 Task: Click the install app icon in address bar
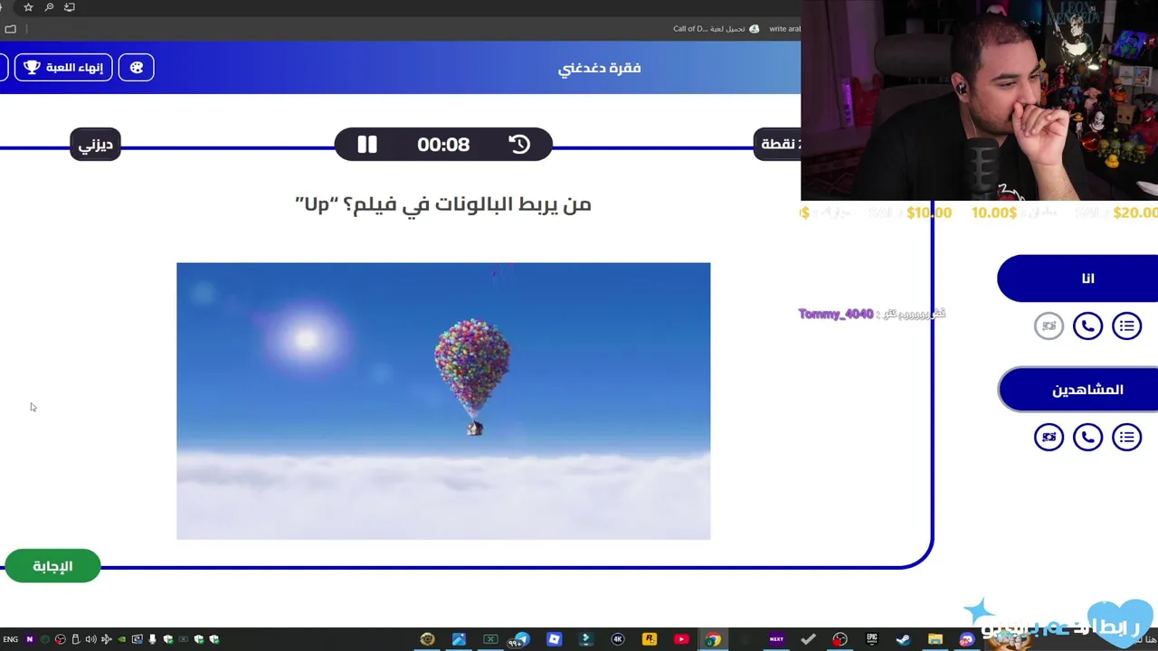tap(70, 7)
